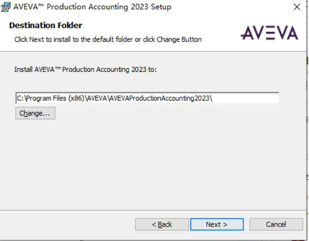Close the setup window with X
This screenshot has width=309, height=241.
[297, 7]
